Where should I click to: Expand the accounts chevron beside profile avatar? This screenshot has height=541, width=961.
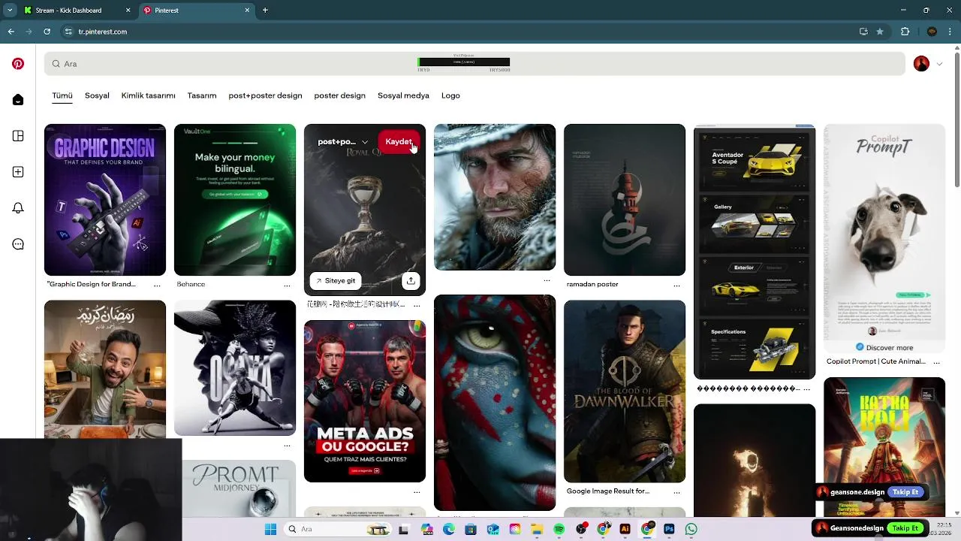[939, 64]
